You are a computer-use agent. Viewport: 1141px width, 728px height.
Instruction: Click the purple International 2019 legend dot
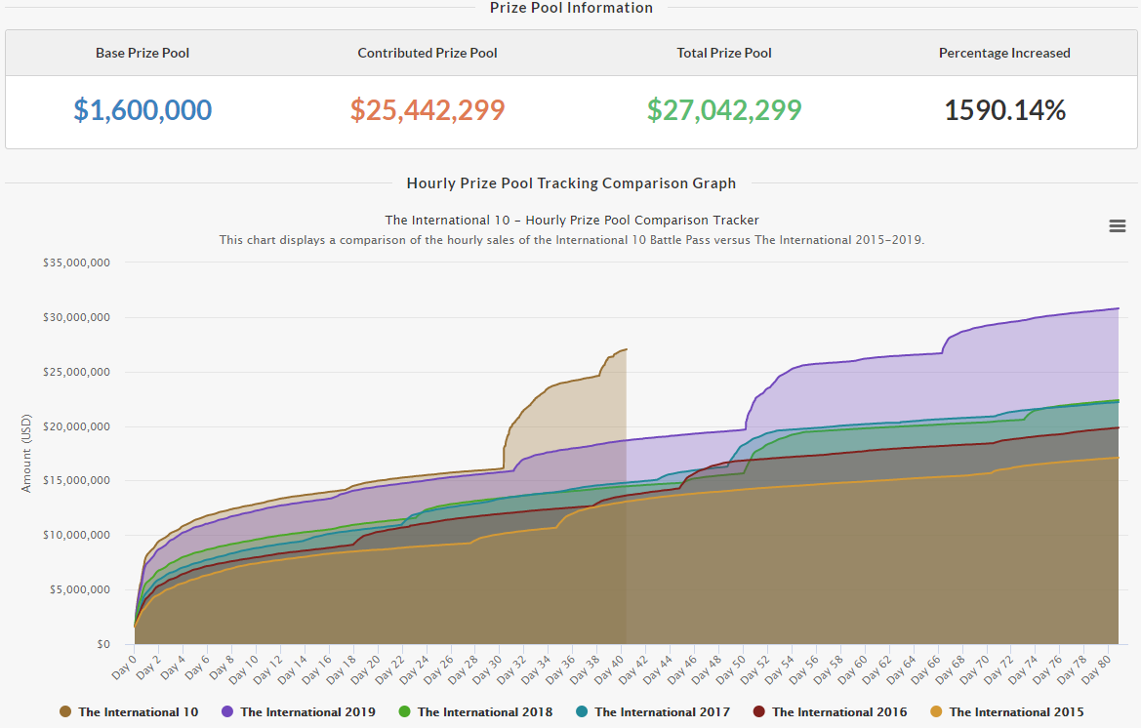tap(227, 712)
